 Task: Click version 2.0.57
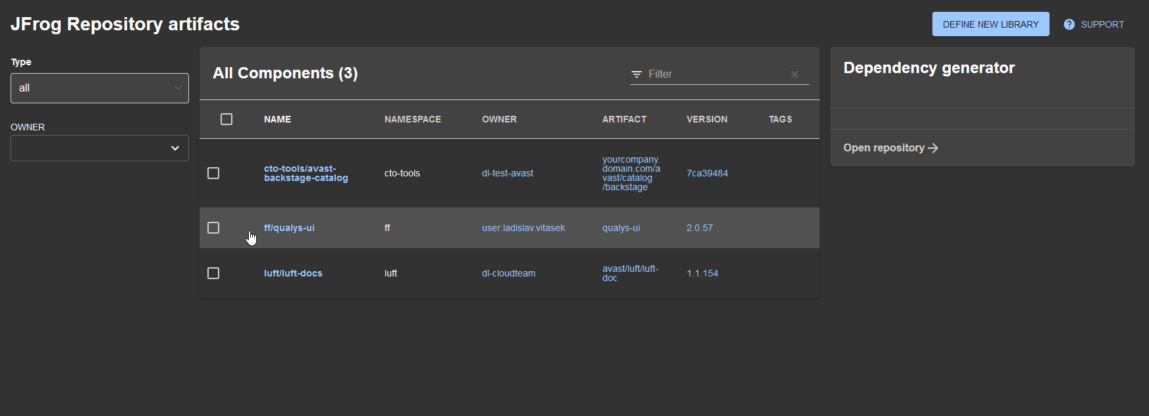coord(699,228)
